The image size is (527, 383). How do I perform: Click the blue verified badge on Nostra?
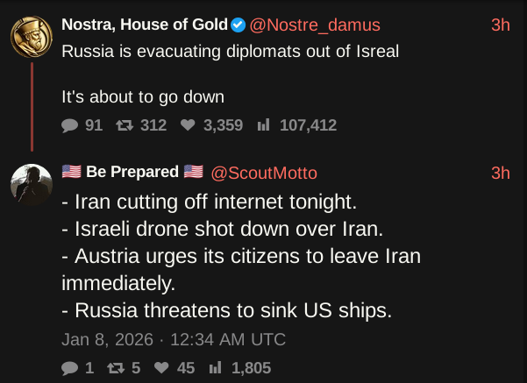pyautogui.click(x=238, y=25)
